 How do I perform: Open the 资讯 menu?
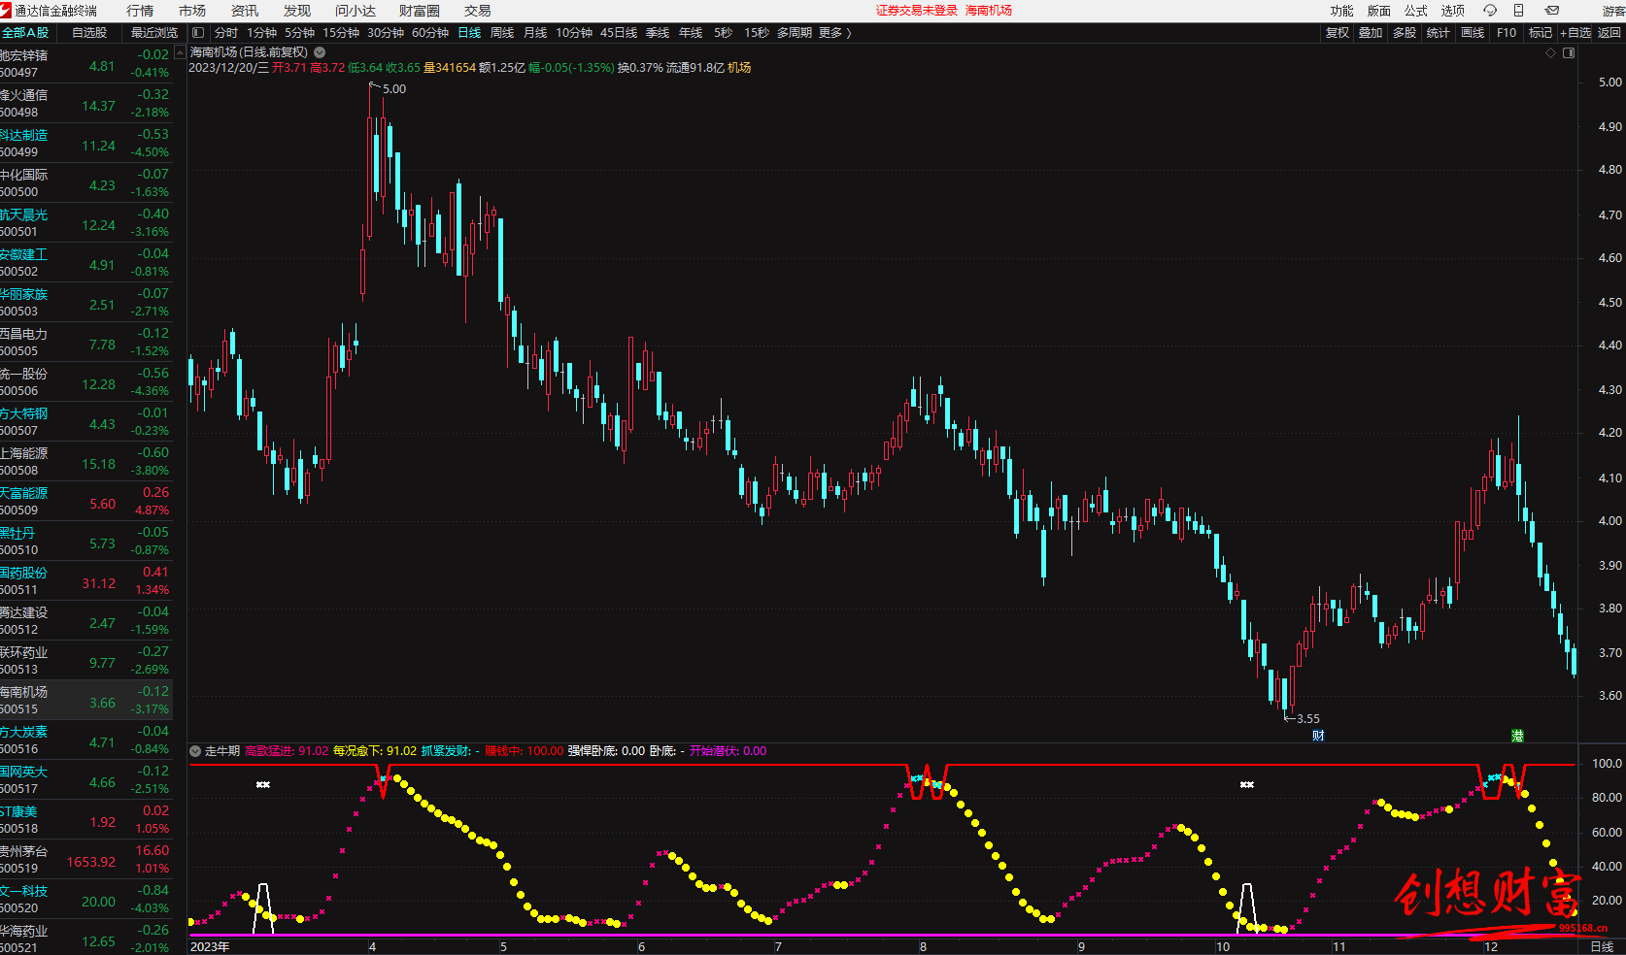pos(245,11)
